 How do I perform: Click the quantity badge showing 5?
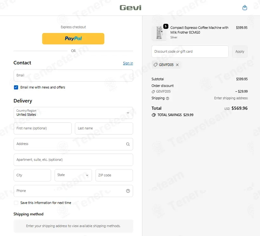tap(166, 26)
